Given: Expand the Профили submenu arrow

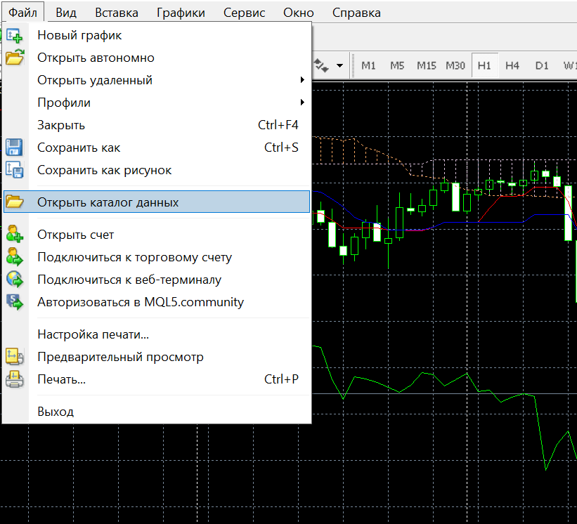Looking at the screenshot, I should coord(302,103).
